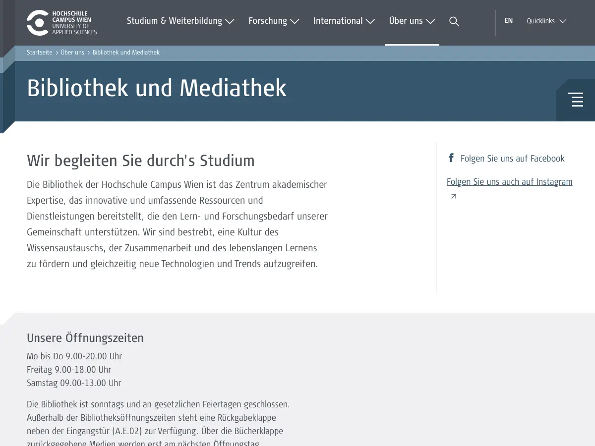This screenshot has height=446, width=595.
Task: Expand the Forschung menu
Action: coord(274,21)
